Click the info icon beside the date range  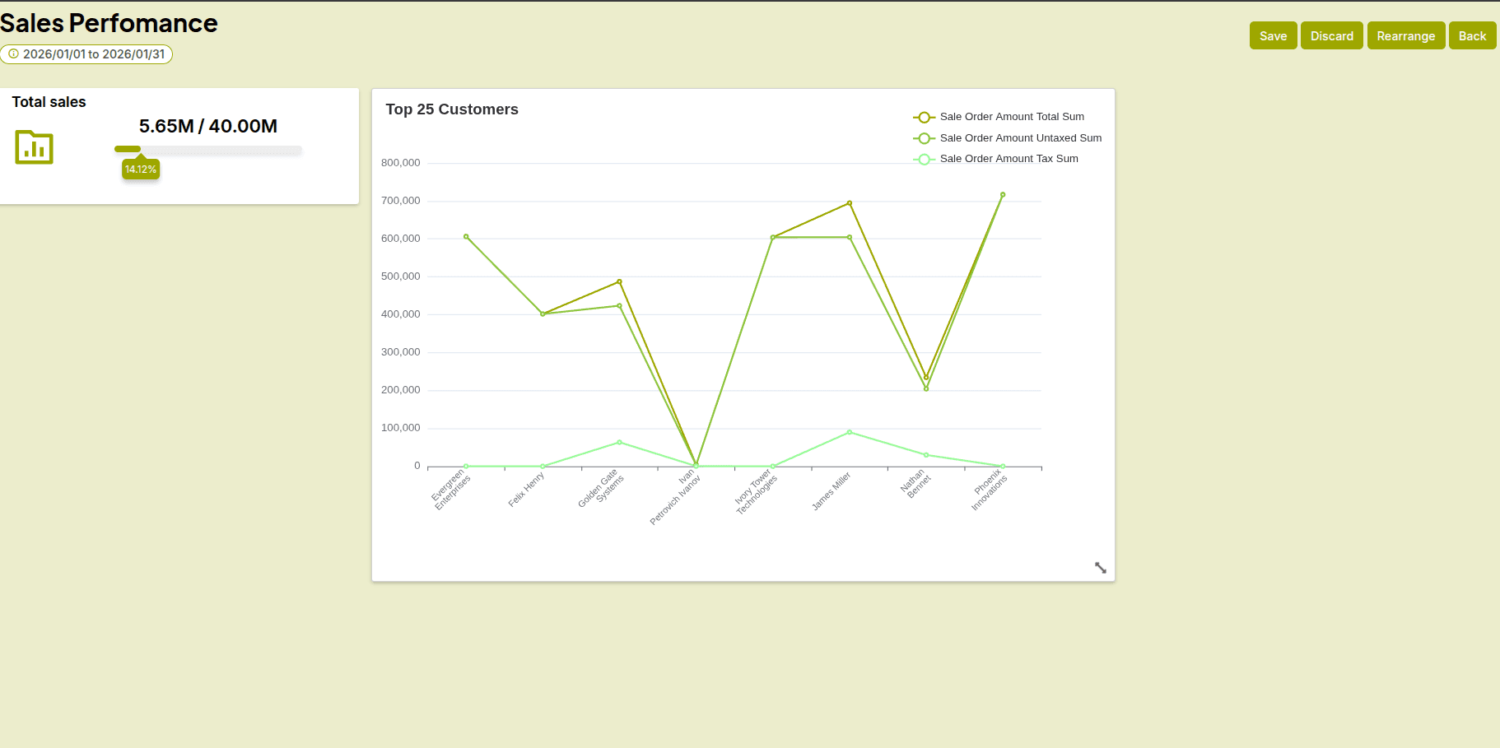pos(13,54)
